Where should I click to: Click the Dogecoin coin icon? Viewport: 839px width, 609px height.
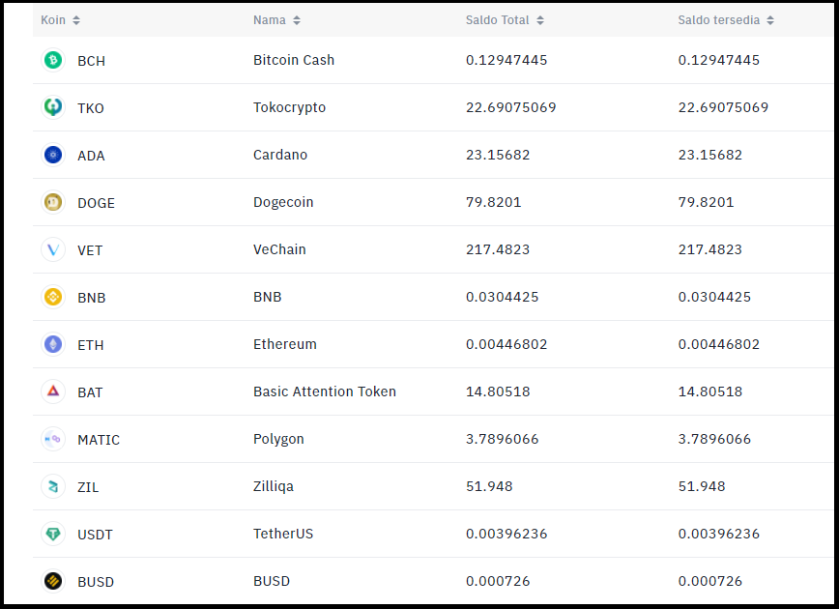[53, 202]
